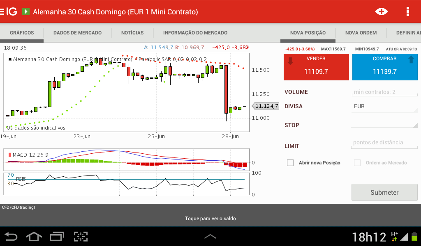The height and width of the screenshot is (246, 421).
Task: Open the IG hamburger menu
Action: coord(2,11)
